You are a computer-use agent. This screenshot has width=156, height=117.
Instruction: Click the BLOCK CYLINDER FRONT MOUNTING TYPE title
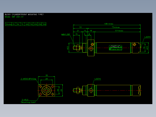[x=24, y=14]
